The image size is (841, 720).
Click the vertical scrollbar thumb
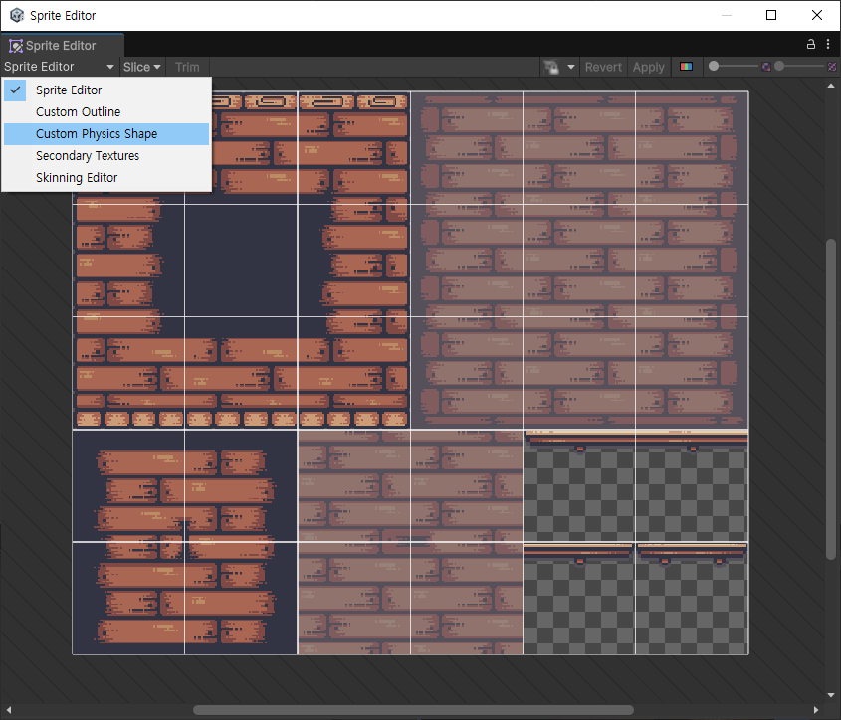tap(831, 400)
